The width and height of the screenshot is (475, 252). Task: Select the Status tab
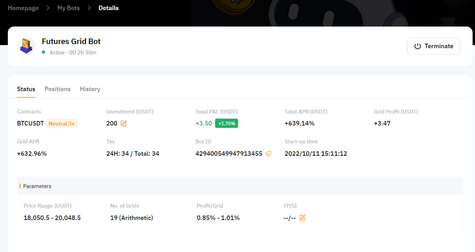26,89
